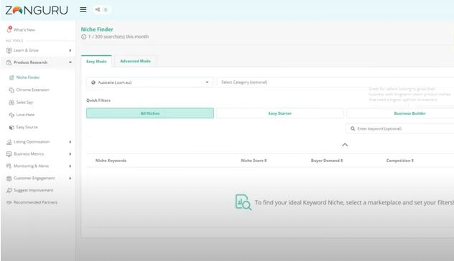454x261 pixels.
Task: Collapse Product Research section
Action: point(39,62)
